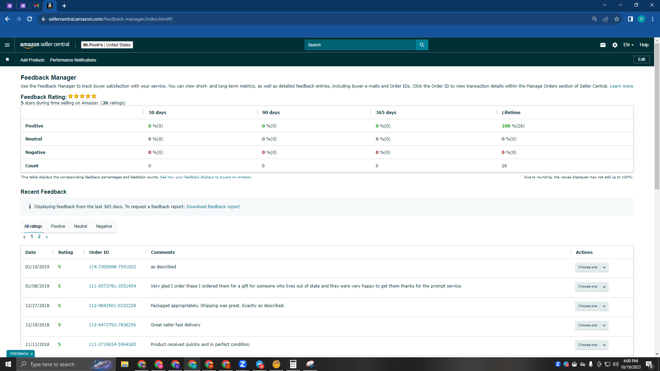Open Add Products from the top menu

point(32,60)
